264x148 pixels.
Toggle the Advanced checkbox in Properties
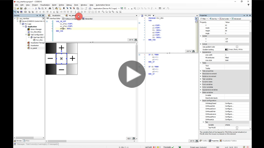(233, 19)
